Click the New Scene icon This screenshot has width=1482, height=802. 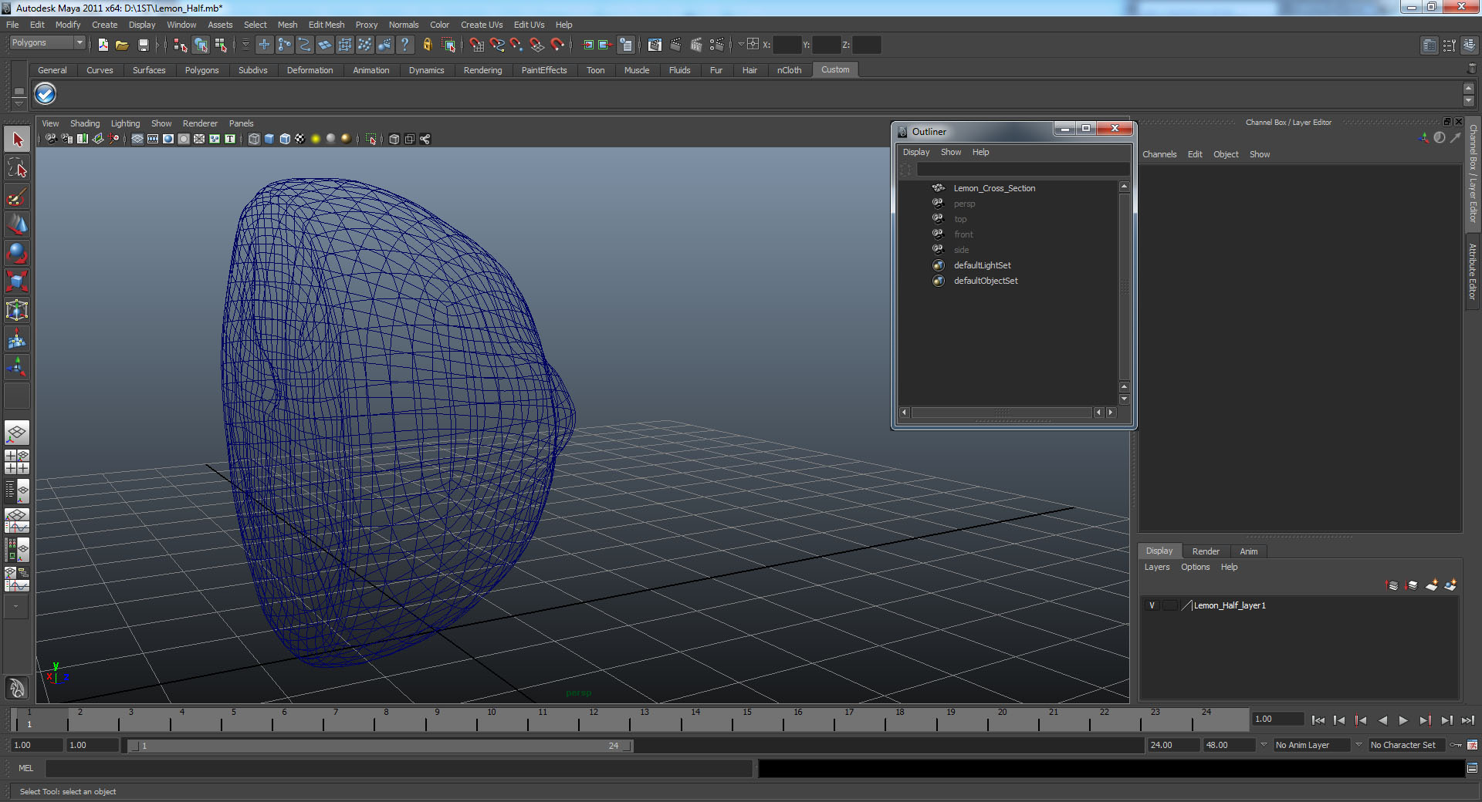click(x=103, y=45)
